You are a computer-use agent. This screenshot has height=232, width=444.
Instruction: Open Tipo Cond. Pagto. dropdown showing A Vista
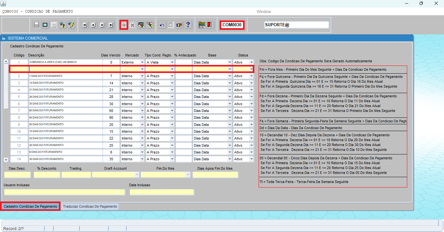click(172, 62)
